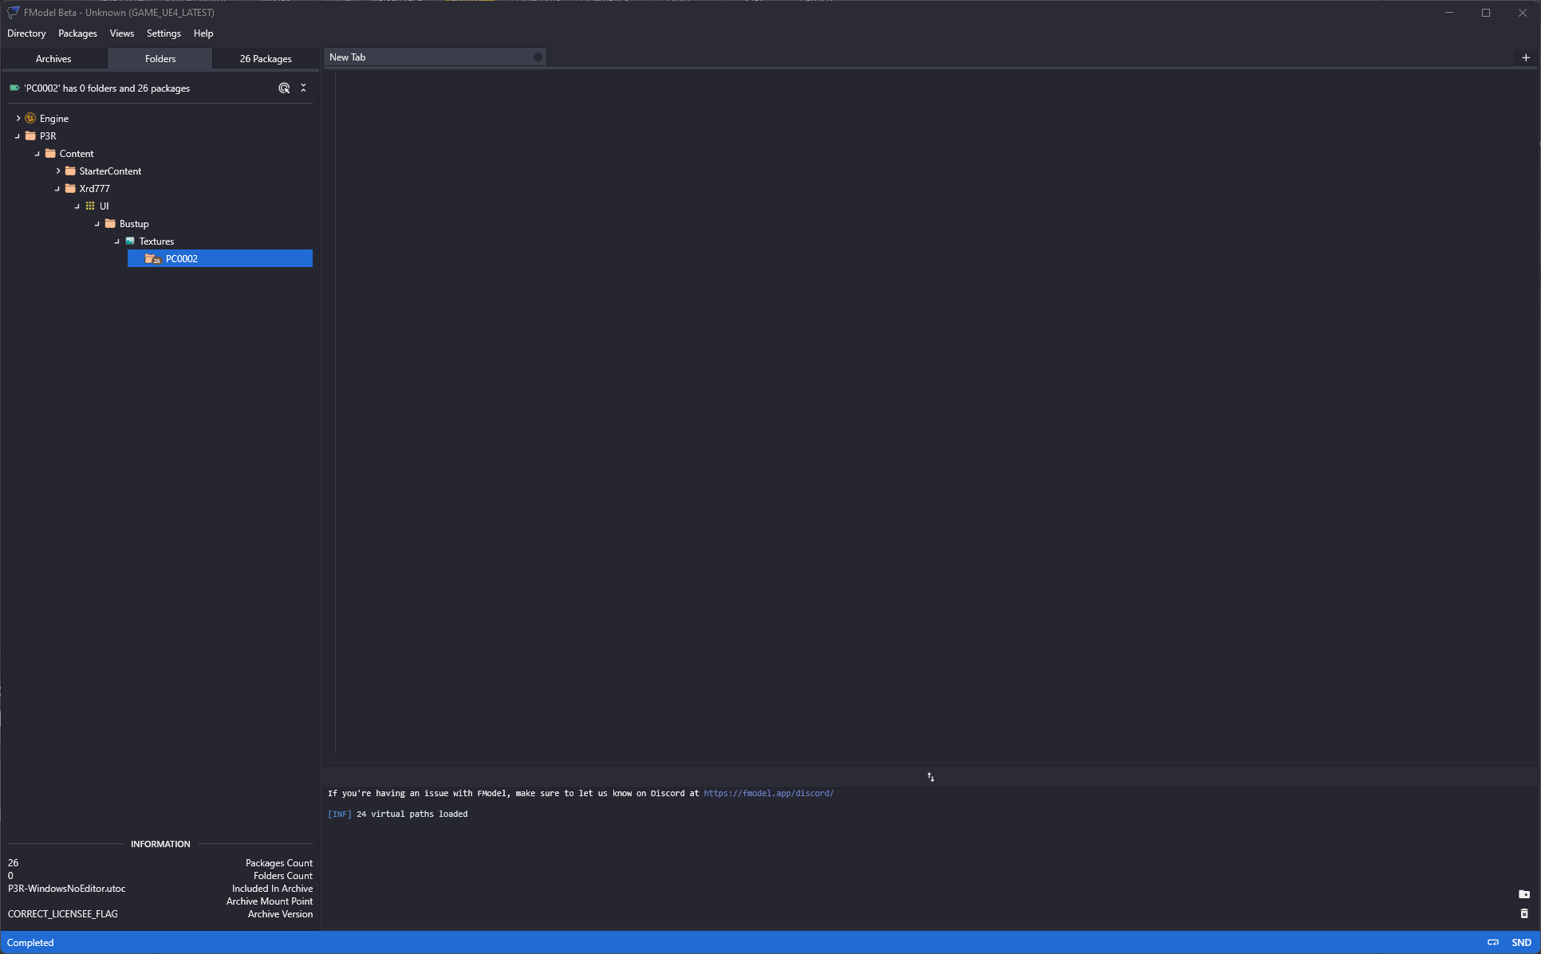
Task: Close New Tab using its round button
Action: click(538, 57)
